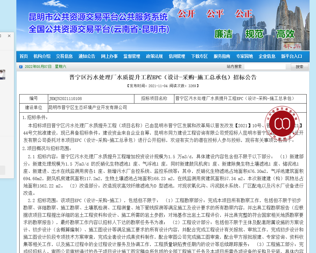
Task: Open 通知公告 in navigation bar
Action: (x=87, y=56)
